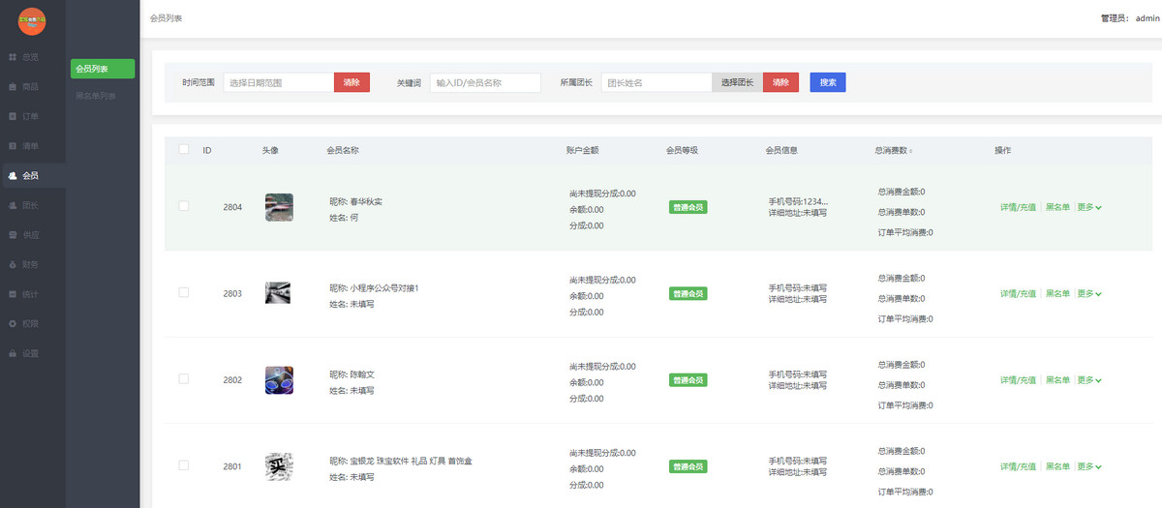Expand 更多 dropdown for member 2803
Image resolution: width=1162 pixels, height=508 pixels.
tap(1089, 293)
